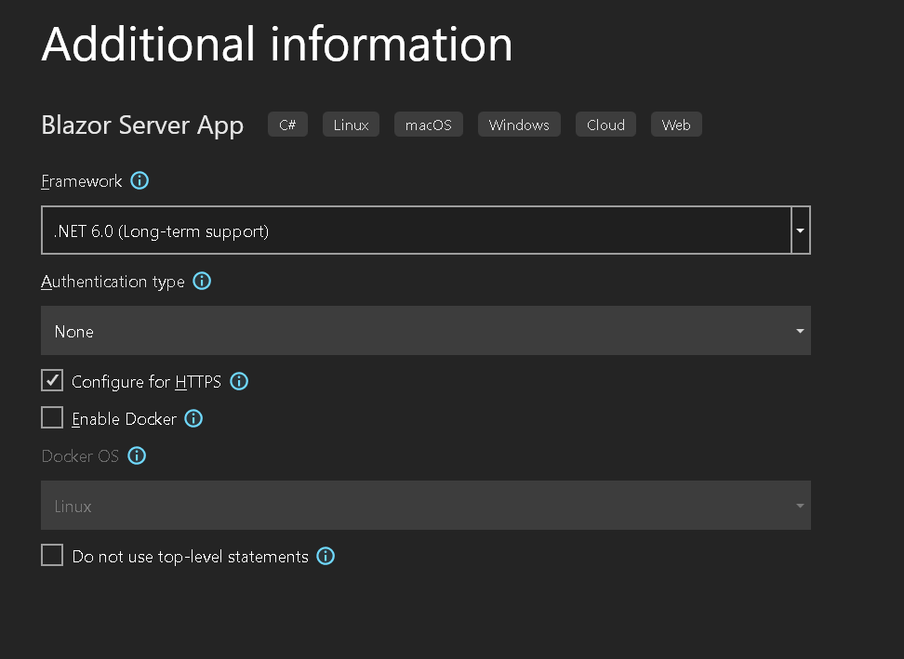Open the Docker OS dropdown showing Linux
The image size is (904, 659).
[425, 506]
